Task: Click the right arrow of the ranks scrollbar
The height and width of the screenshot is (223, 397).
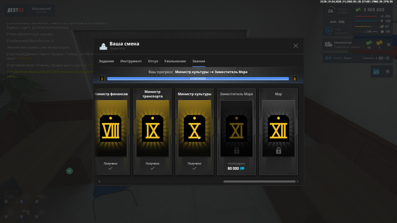Action: pyautogui.click(x=298, y=181)
